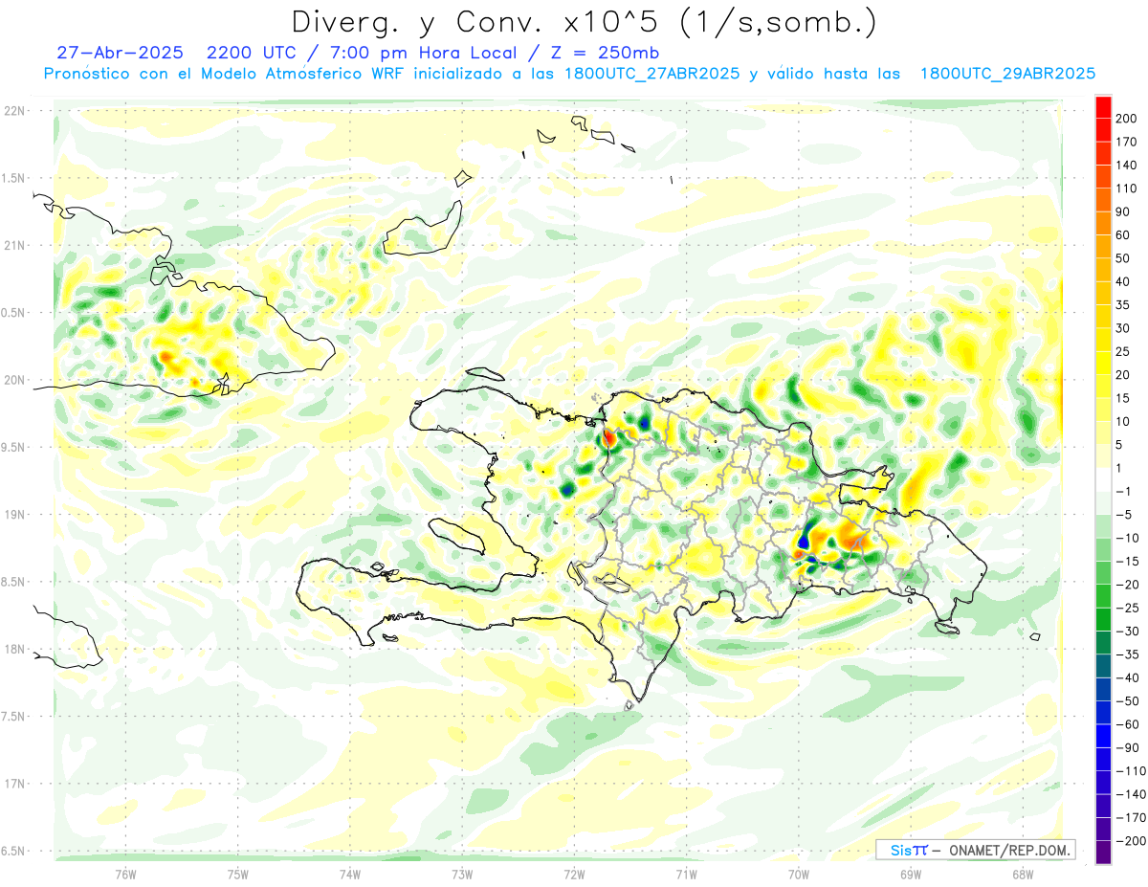Click the '19N' latitude label
This screenshot has width=1148, height=887.
pyautogui.click(x=14, y=515)
